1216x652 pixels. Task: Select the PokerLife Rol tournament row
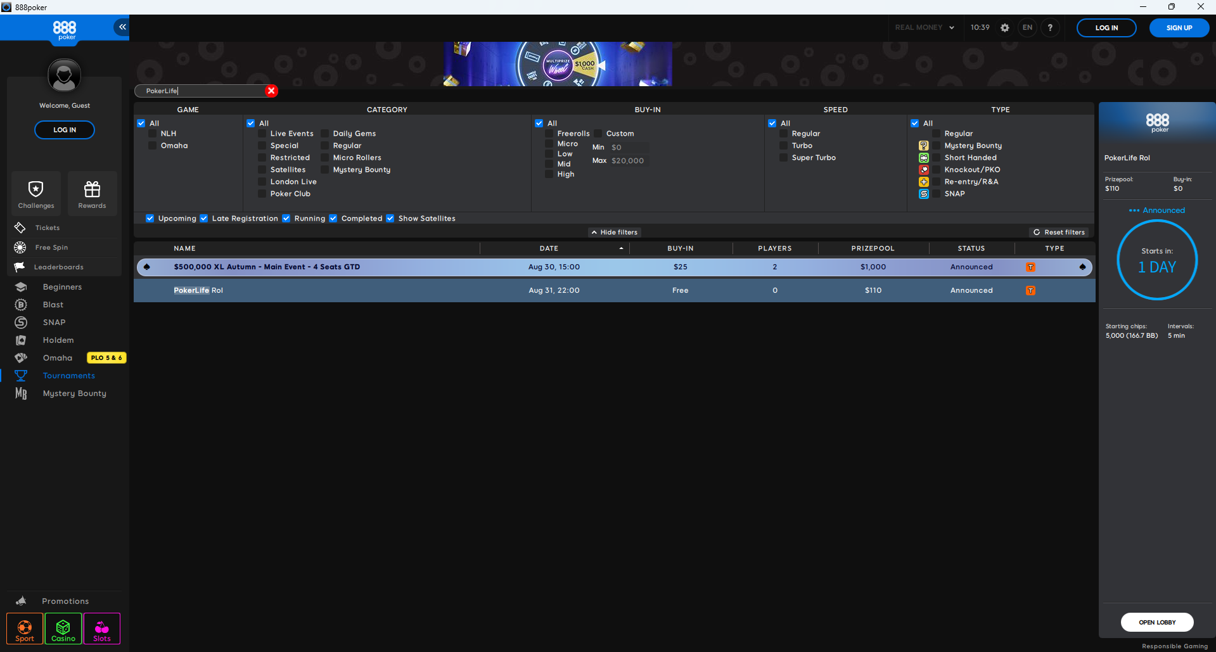pos(614,290)
